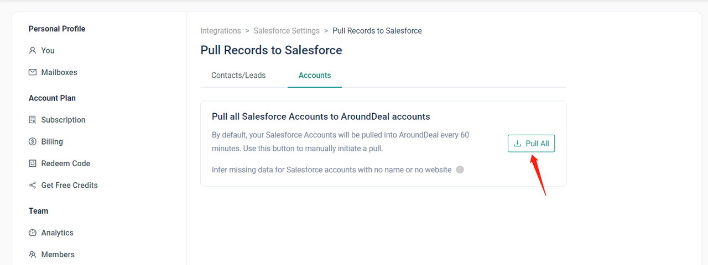Open the Mailboxes page from sidebar text
708x265 pixels.
59,72
